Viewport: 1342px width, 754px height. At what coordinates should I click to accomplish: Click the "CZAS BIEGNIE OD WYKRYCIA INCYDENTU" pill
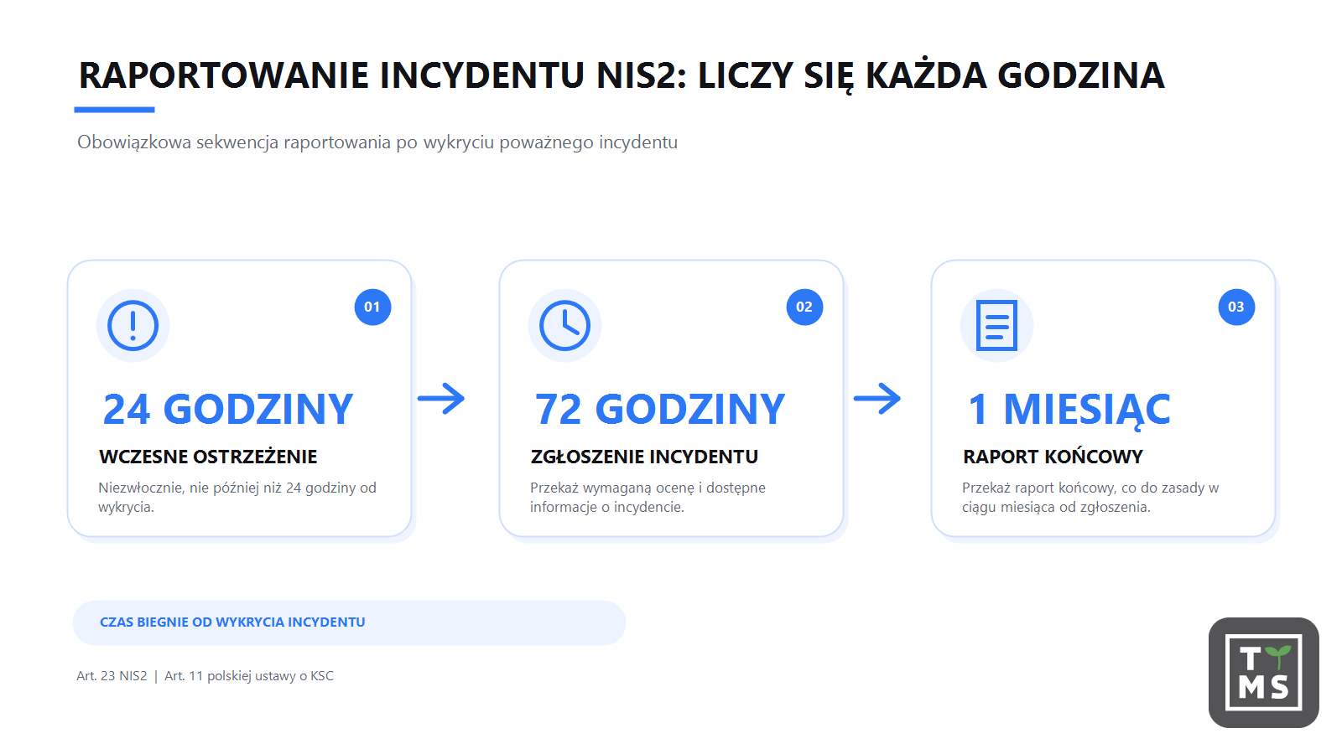349,622
